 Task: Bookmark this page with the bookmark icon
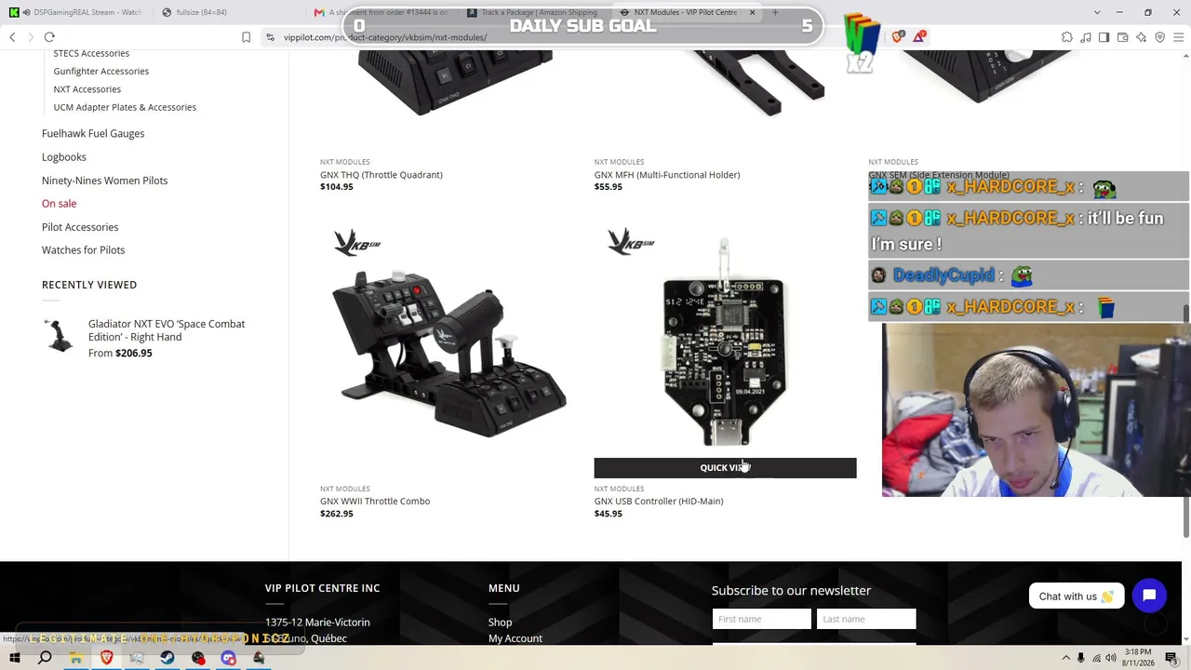246,37
